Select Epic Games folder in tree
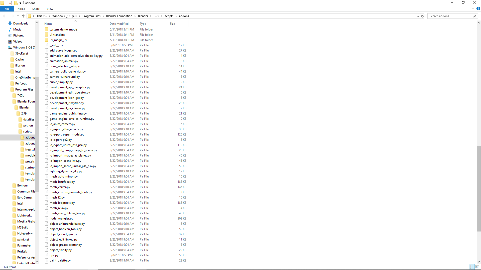This screenshot has height=270, width=481. coord(25,197)
